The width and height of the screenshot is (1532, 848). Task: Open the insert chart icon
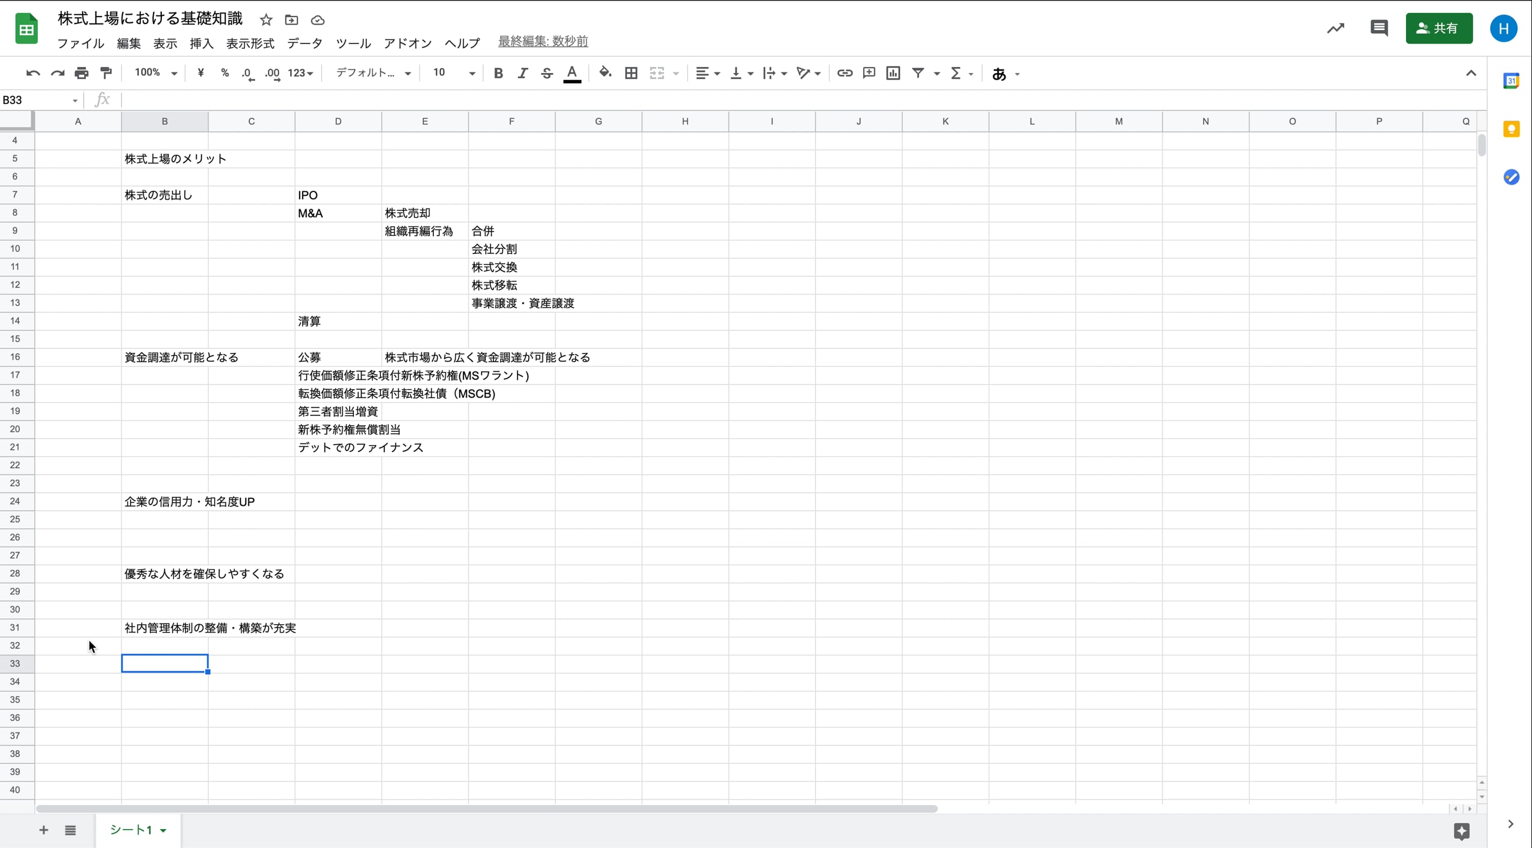[x=893, y=73]
